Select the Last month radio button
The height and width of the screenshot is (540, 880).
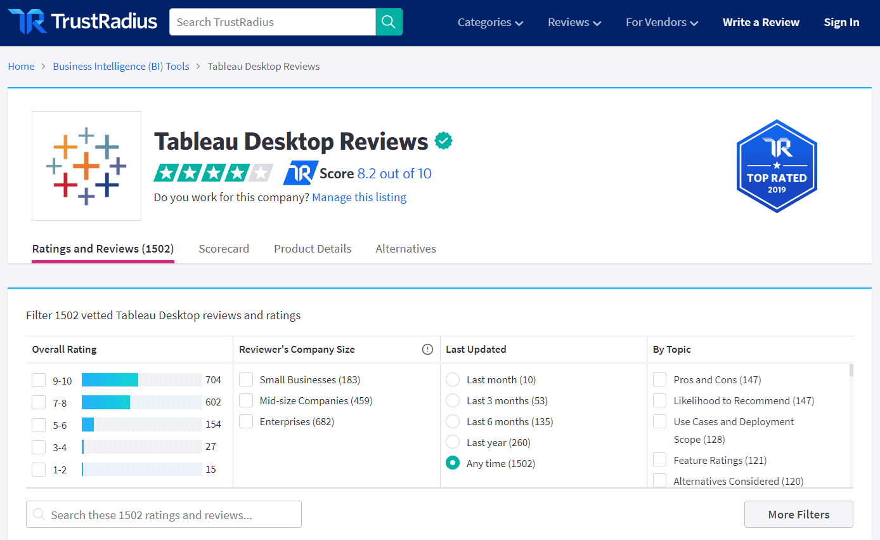[x=453, y=379]
